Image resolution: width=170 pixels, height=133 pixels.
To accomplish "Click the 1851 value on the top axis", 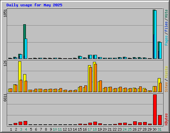I will point(5,13).
